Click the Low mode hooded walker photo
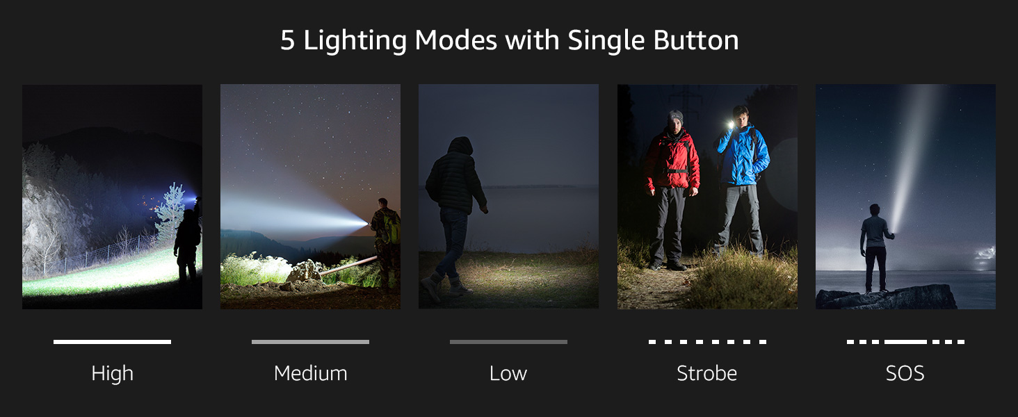 [x=508, y=197]
